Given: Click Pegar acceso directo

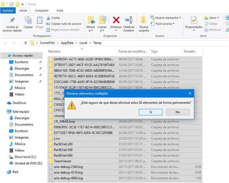Looking at the screenshot, I should [63, 29].
